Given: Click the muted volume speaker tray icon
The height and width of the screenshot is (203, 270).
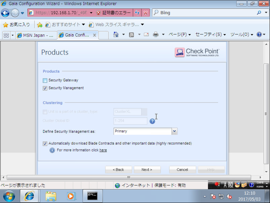Looking at the screenshot, I should click(x=229, y=196).
